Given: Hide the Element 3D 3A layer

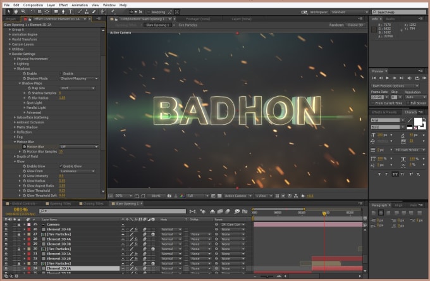Looking at the screenshot, I should pos(6,254).
